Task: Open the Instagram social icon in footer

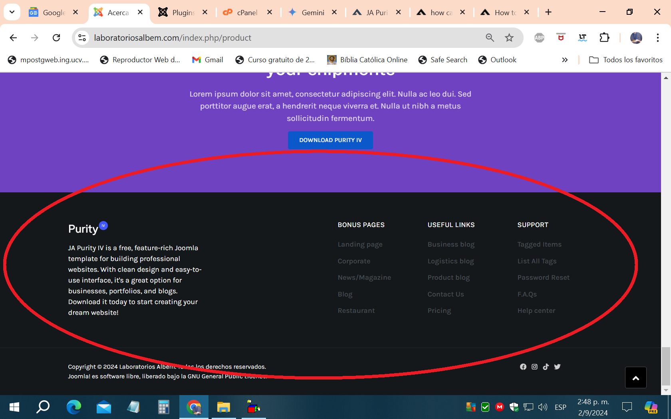Action: (534, 367)
